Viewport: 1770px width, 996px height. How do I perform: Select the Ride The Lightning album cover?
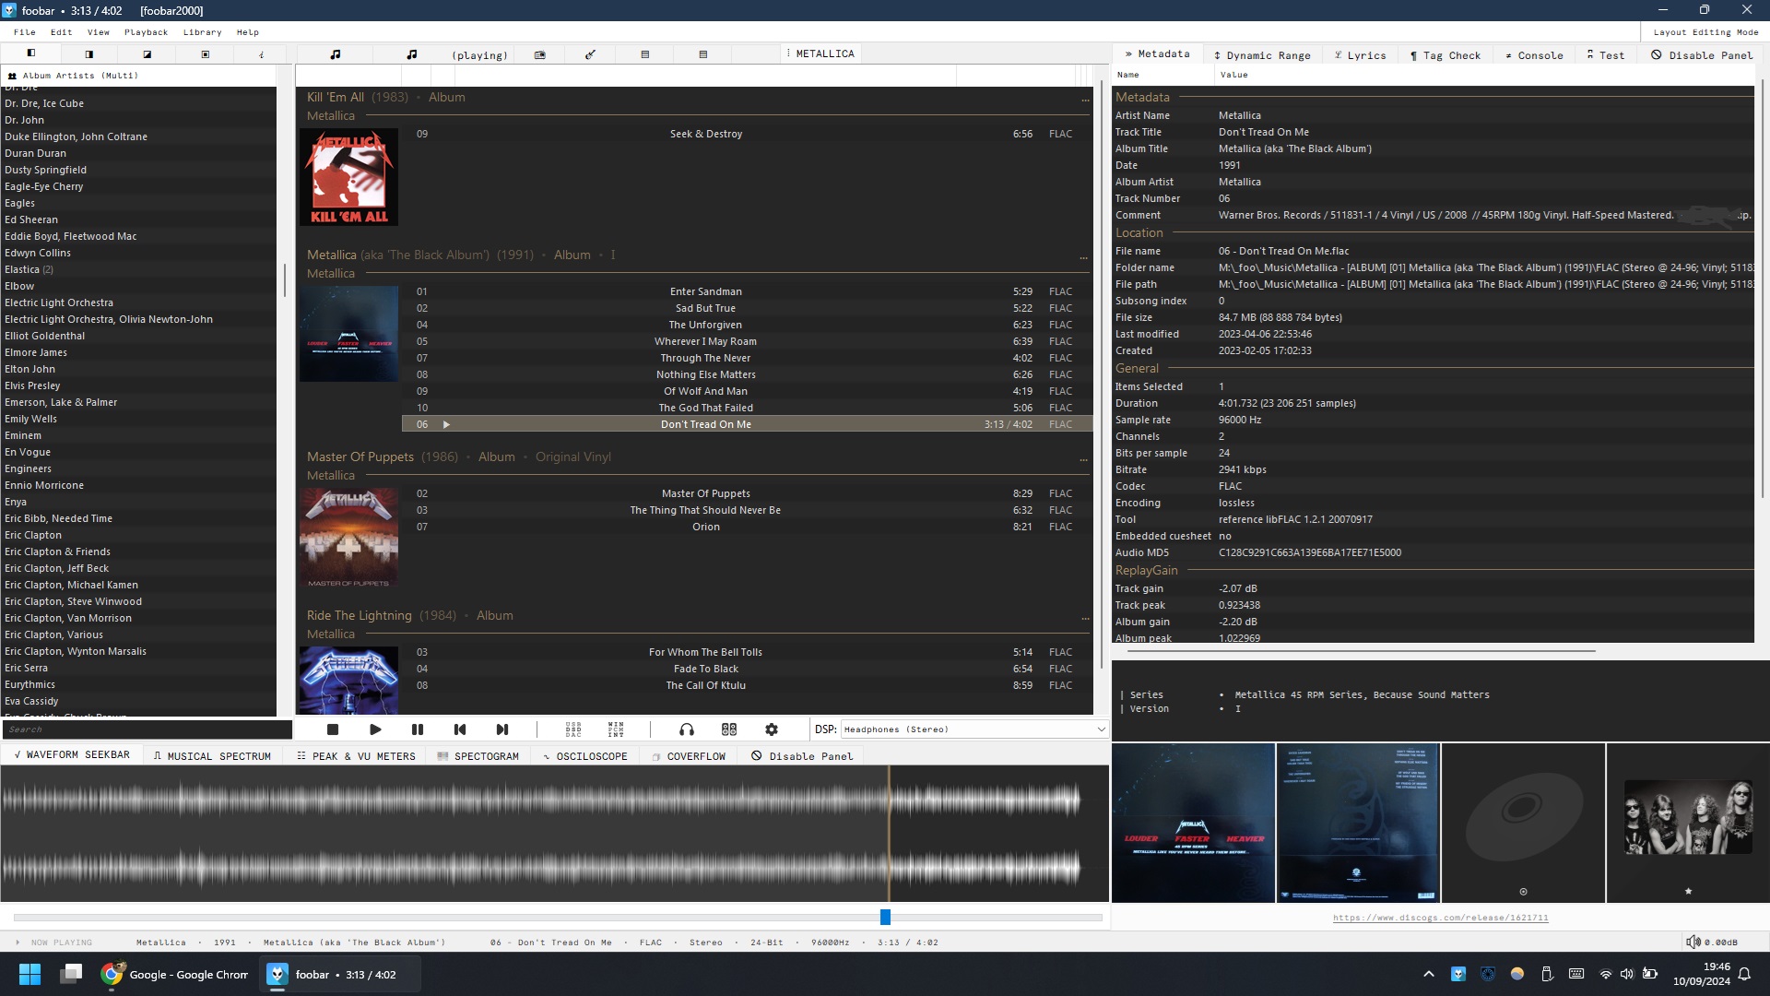pos(348,681)
